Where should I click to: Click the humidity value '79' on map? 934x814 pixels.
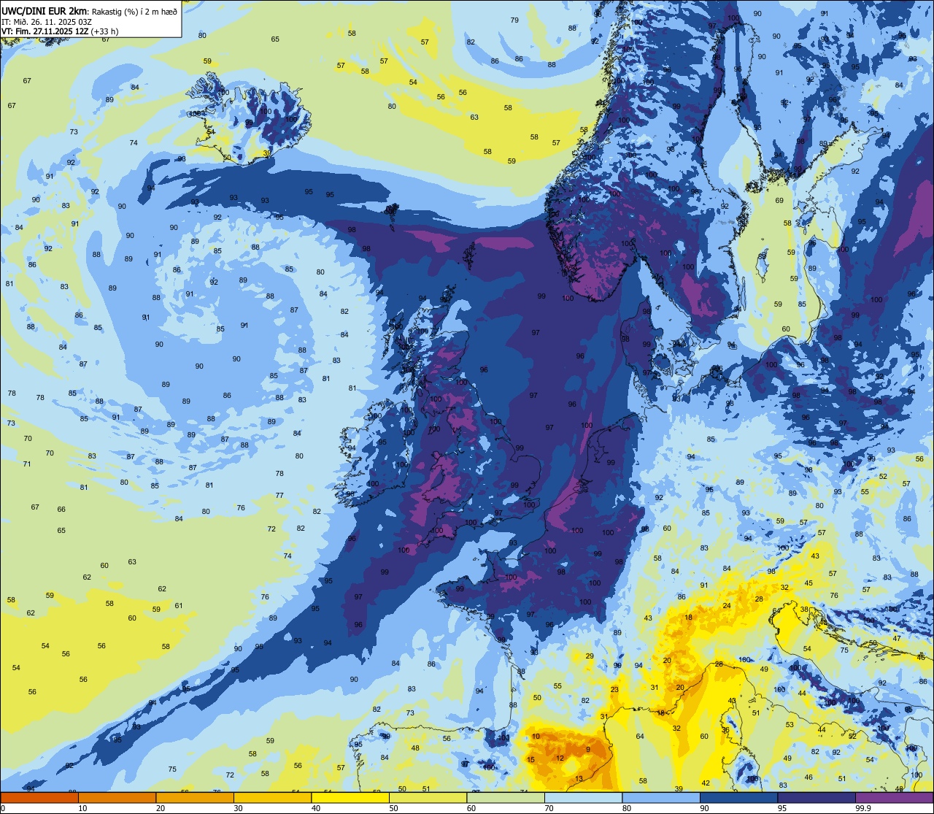tap(515, 20)
